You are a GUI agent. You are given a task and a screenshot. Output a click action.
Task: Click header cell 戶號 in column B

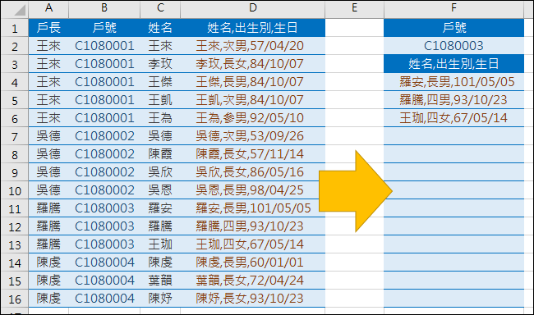coord(104,28)
